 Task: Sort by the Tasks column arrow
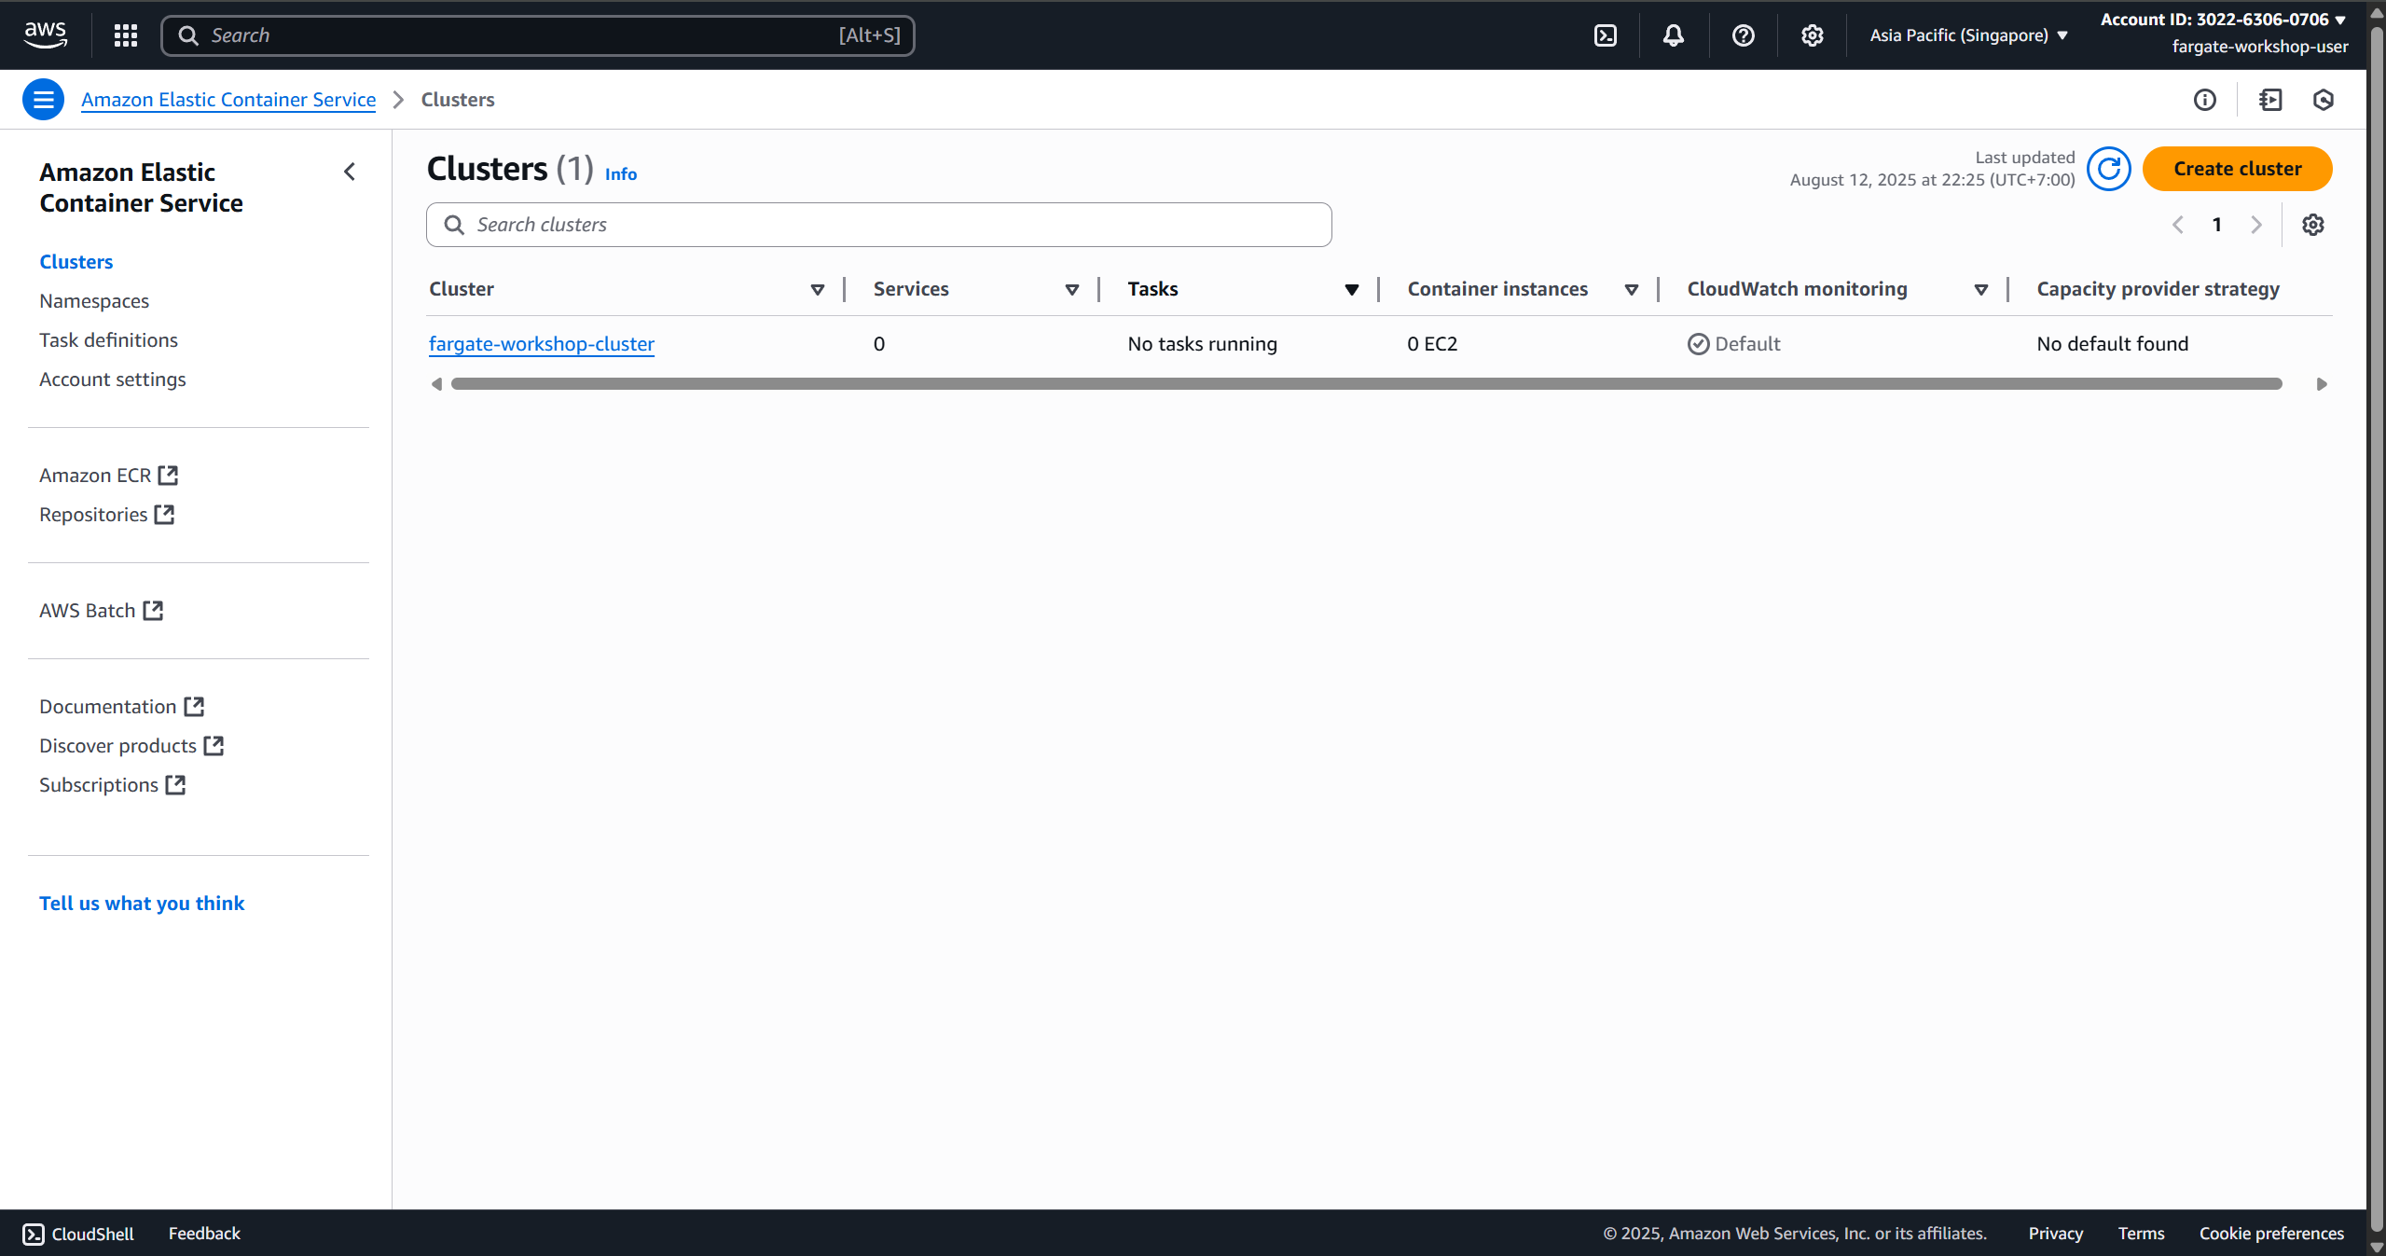click(x=1352, y=290)
